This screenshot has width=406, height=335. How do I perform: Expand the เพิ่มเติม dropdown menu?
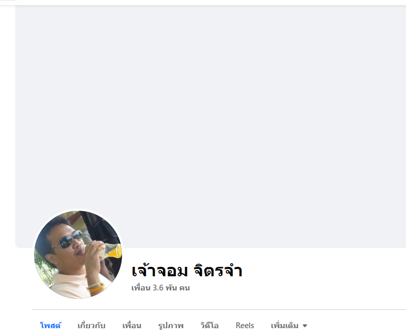tap(289, 326)
